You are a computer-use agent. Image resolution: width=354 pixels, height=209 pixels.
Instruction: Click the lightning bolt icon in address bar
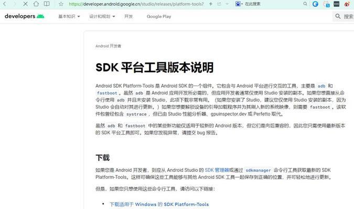coord(210,4)
